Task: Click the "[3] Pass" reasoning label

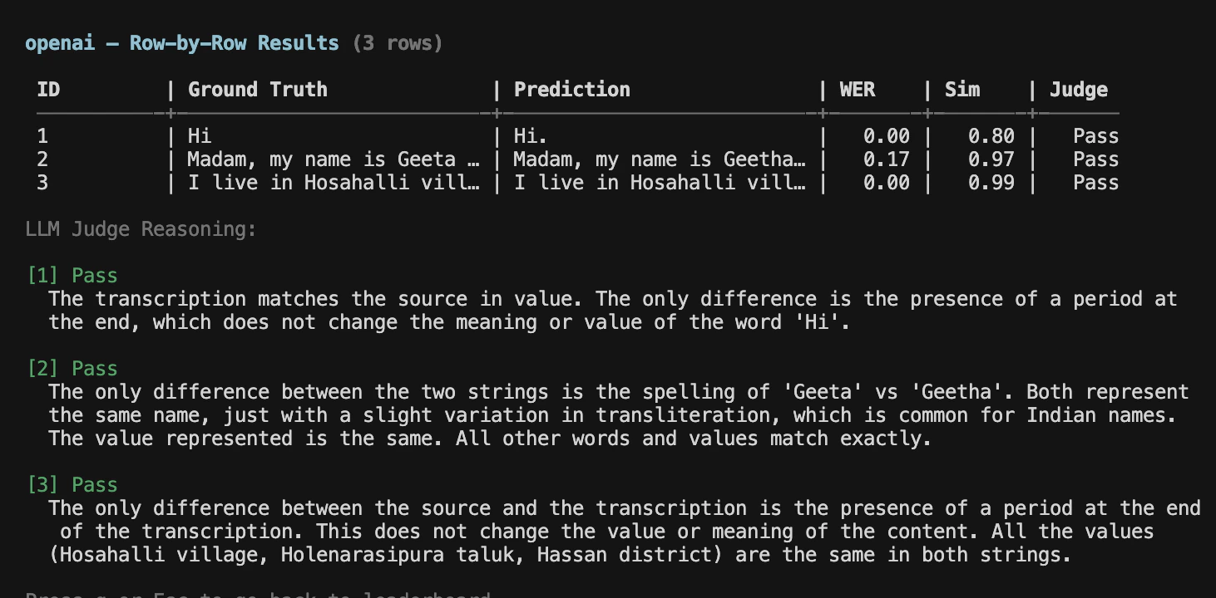Action: [x=72, y=485]
